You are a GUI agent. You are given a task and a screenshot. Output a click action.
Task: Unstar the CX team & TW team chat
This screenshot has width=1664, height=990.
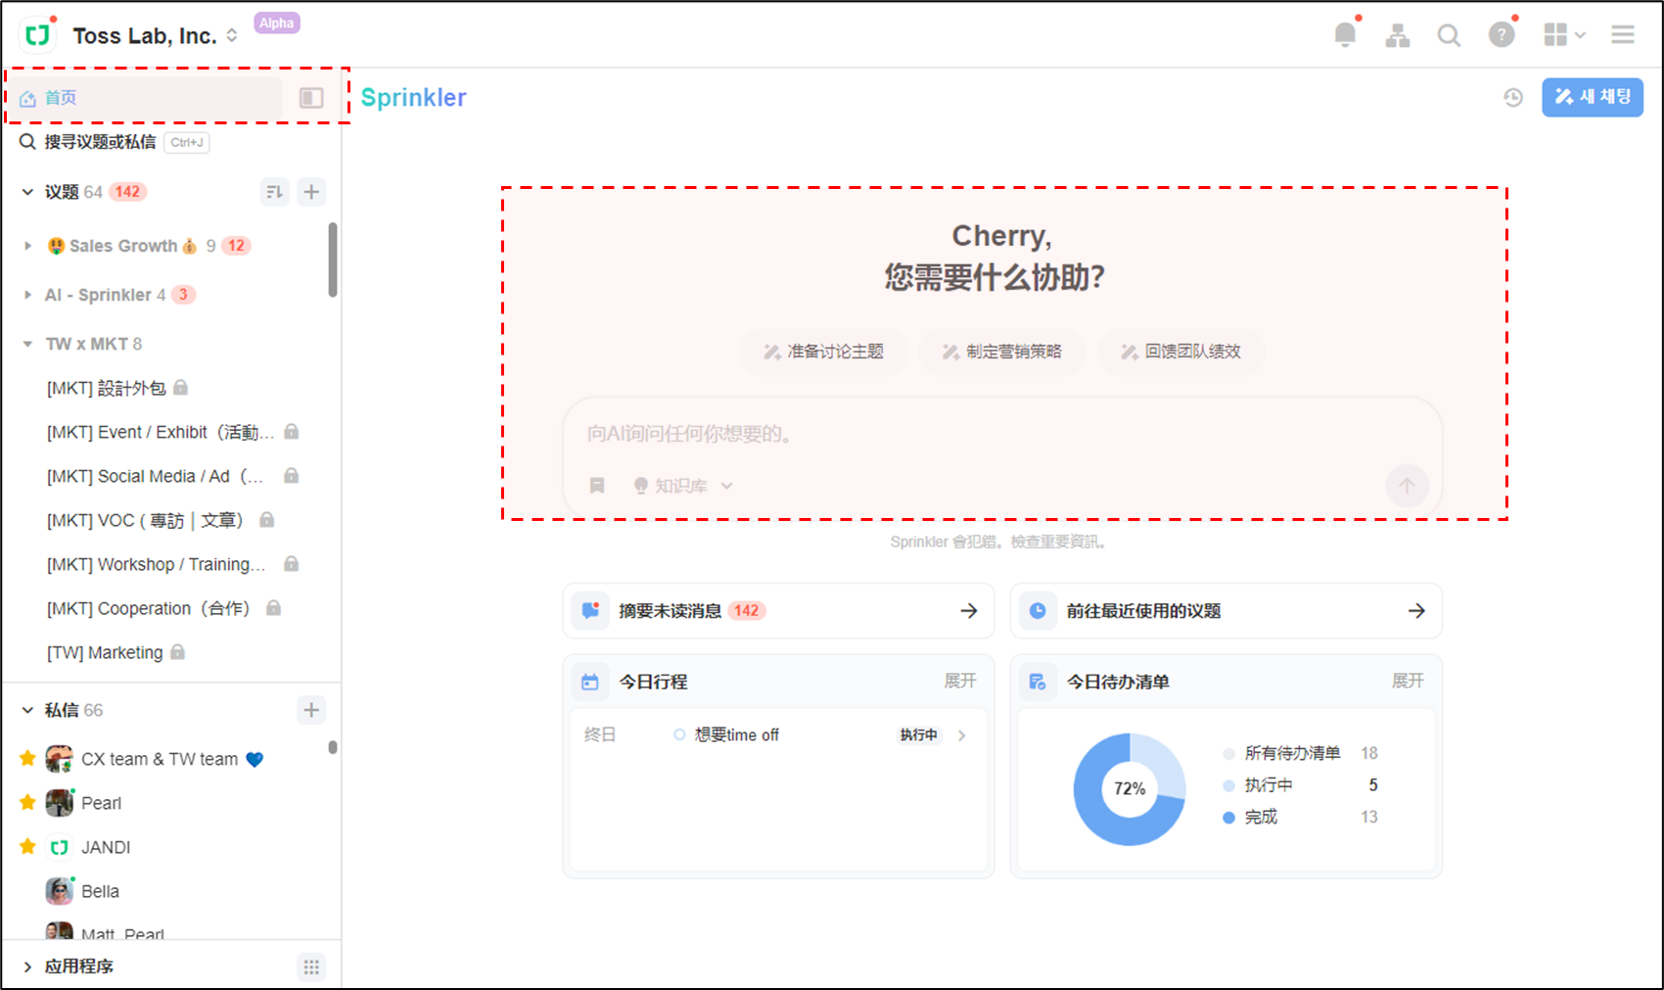tap(27, 759)
